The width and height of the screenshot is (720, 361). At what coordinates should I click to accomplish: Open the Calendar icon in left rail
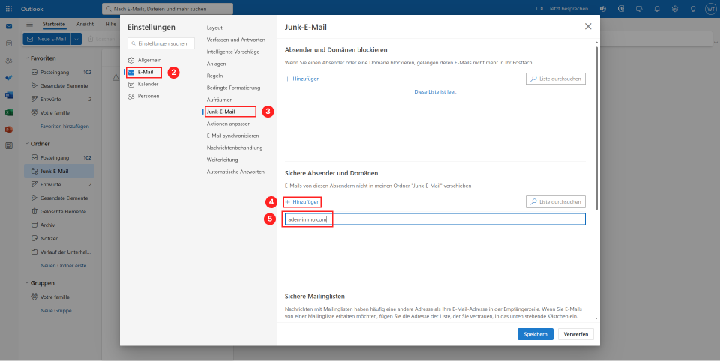[9, 43]
